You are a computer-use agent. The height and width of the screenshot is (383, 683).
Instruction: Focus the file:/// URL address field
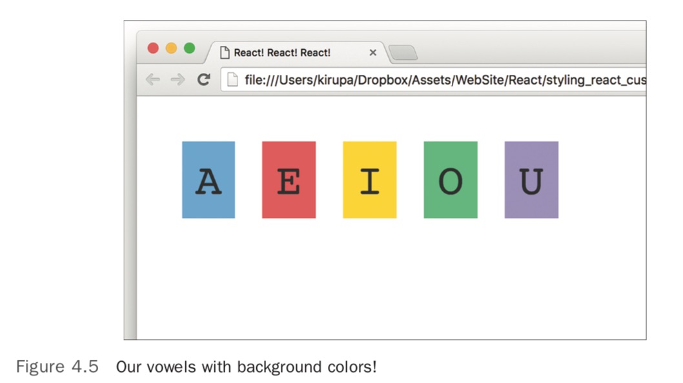(x=439, y=80)
